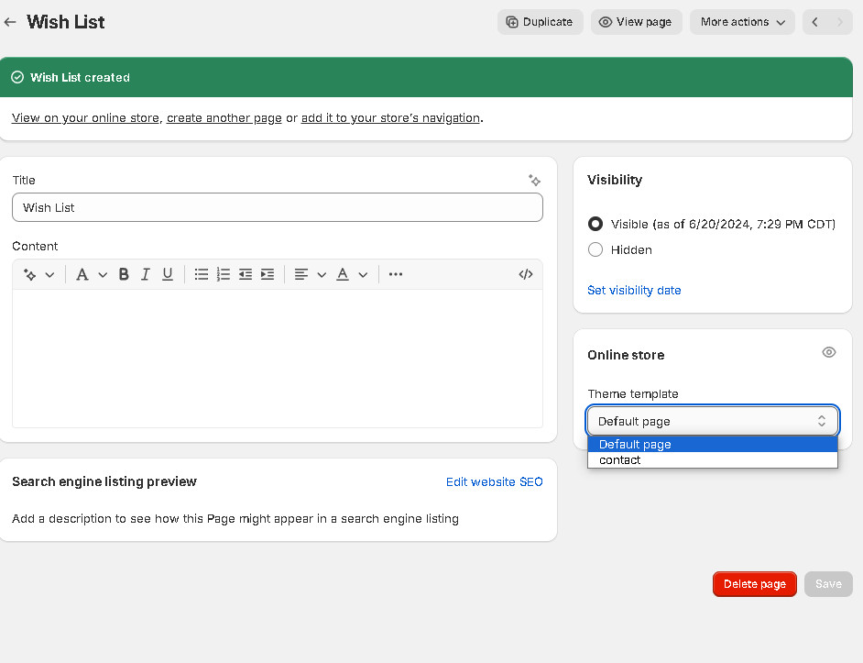Screen dimensions: 863x663
Task: Click the Duplicate button
Action: pos(540,22)
